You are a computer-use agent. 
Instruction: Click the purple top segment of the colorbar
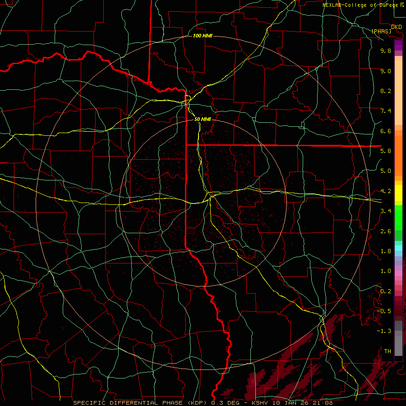398,45
